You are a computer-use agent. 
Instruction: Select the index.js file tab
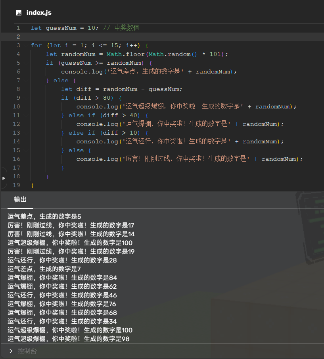(x=38, y=13)
